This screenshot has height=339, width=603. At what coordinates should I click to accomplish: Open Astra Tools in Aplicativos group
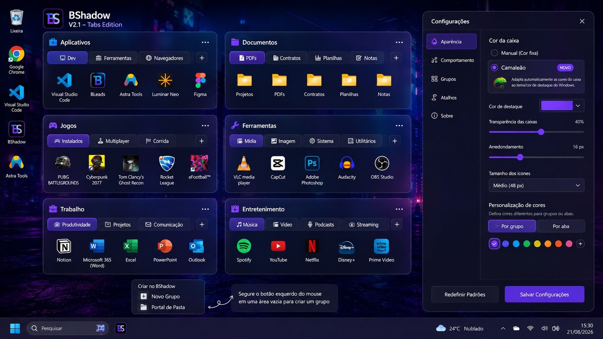click(x=131, y=81)
